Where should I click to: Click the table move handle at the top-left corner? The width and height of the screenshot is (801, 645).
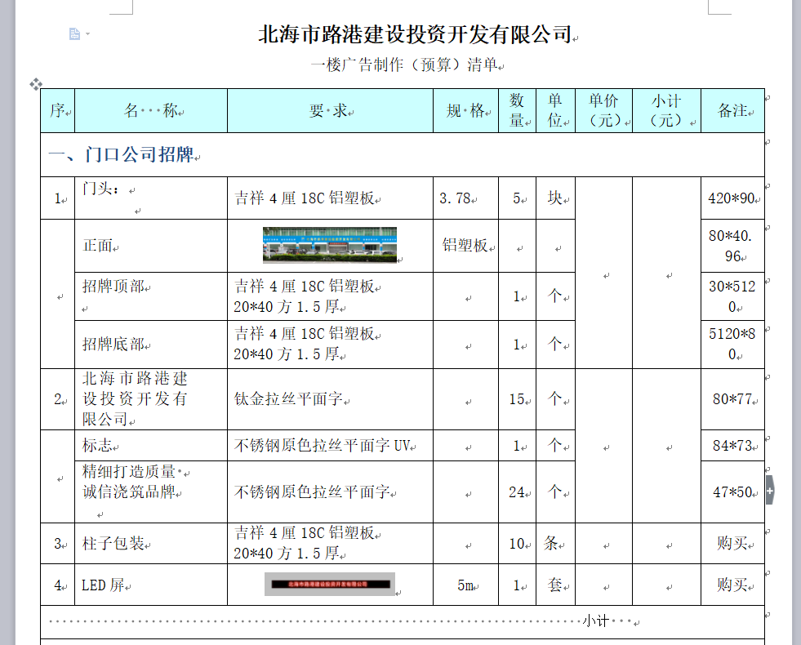click(36, 84)
